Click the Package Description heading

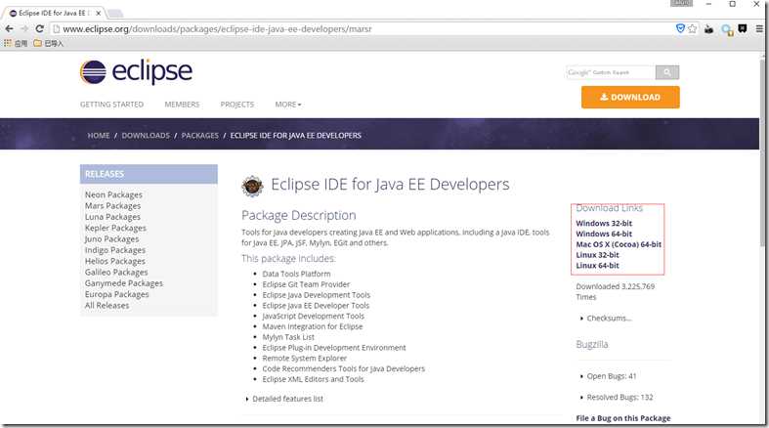299,215
